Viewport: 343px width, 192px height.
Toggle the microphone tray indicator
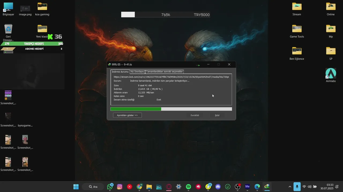pos(297,187)
